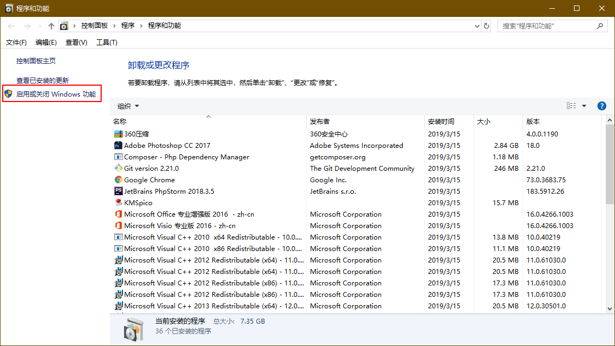
Task: Navigate up one folder level
Action: point(51,25)
